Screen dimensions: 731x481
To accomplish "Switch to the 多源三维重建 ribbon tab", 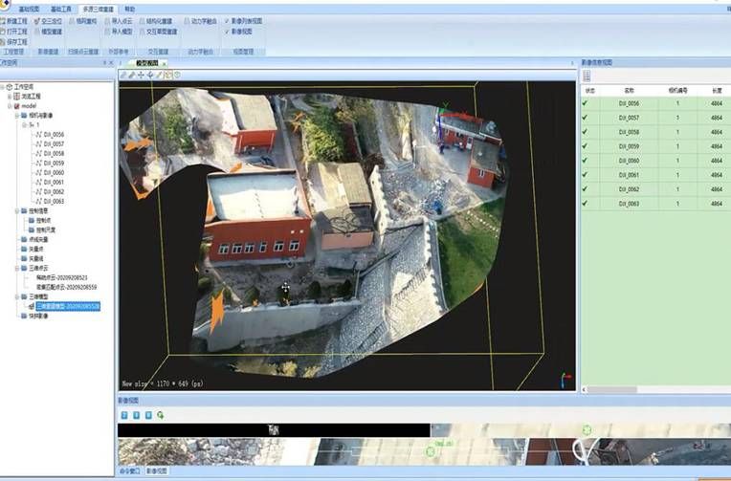I will pos(98,9).
